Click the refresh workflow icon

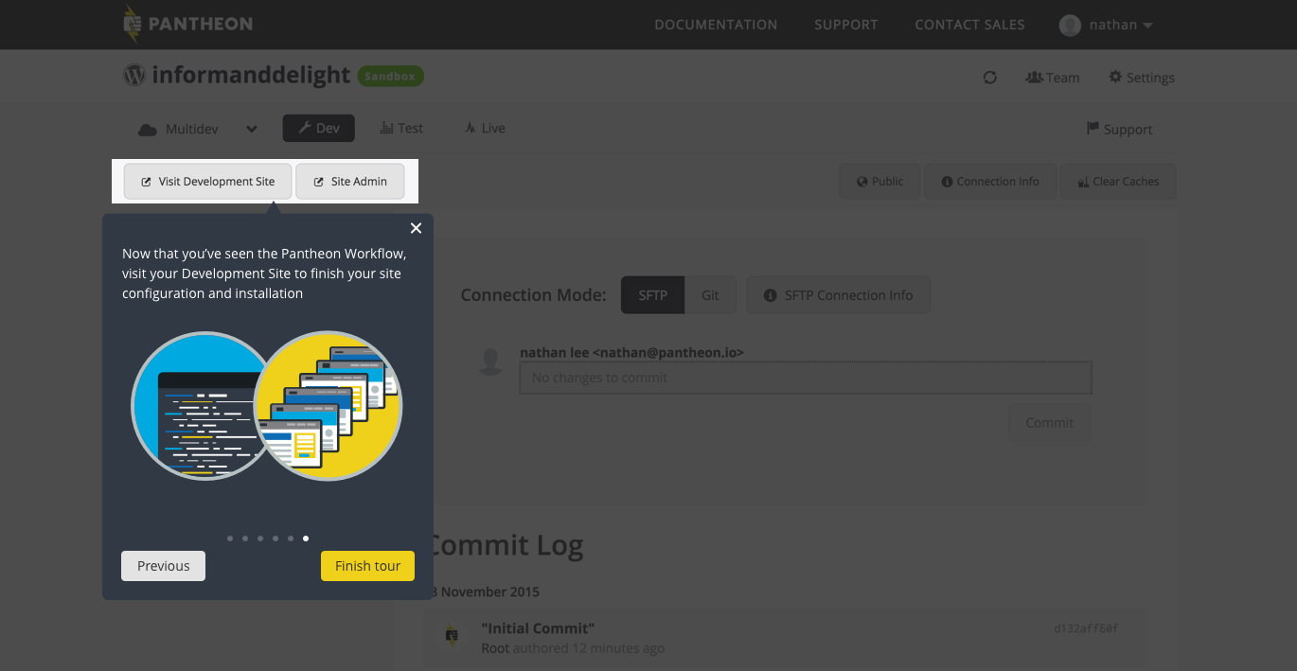[x=990, y=78]
